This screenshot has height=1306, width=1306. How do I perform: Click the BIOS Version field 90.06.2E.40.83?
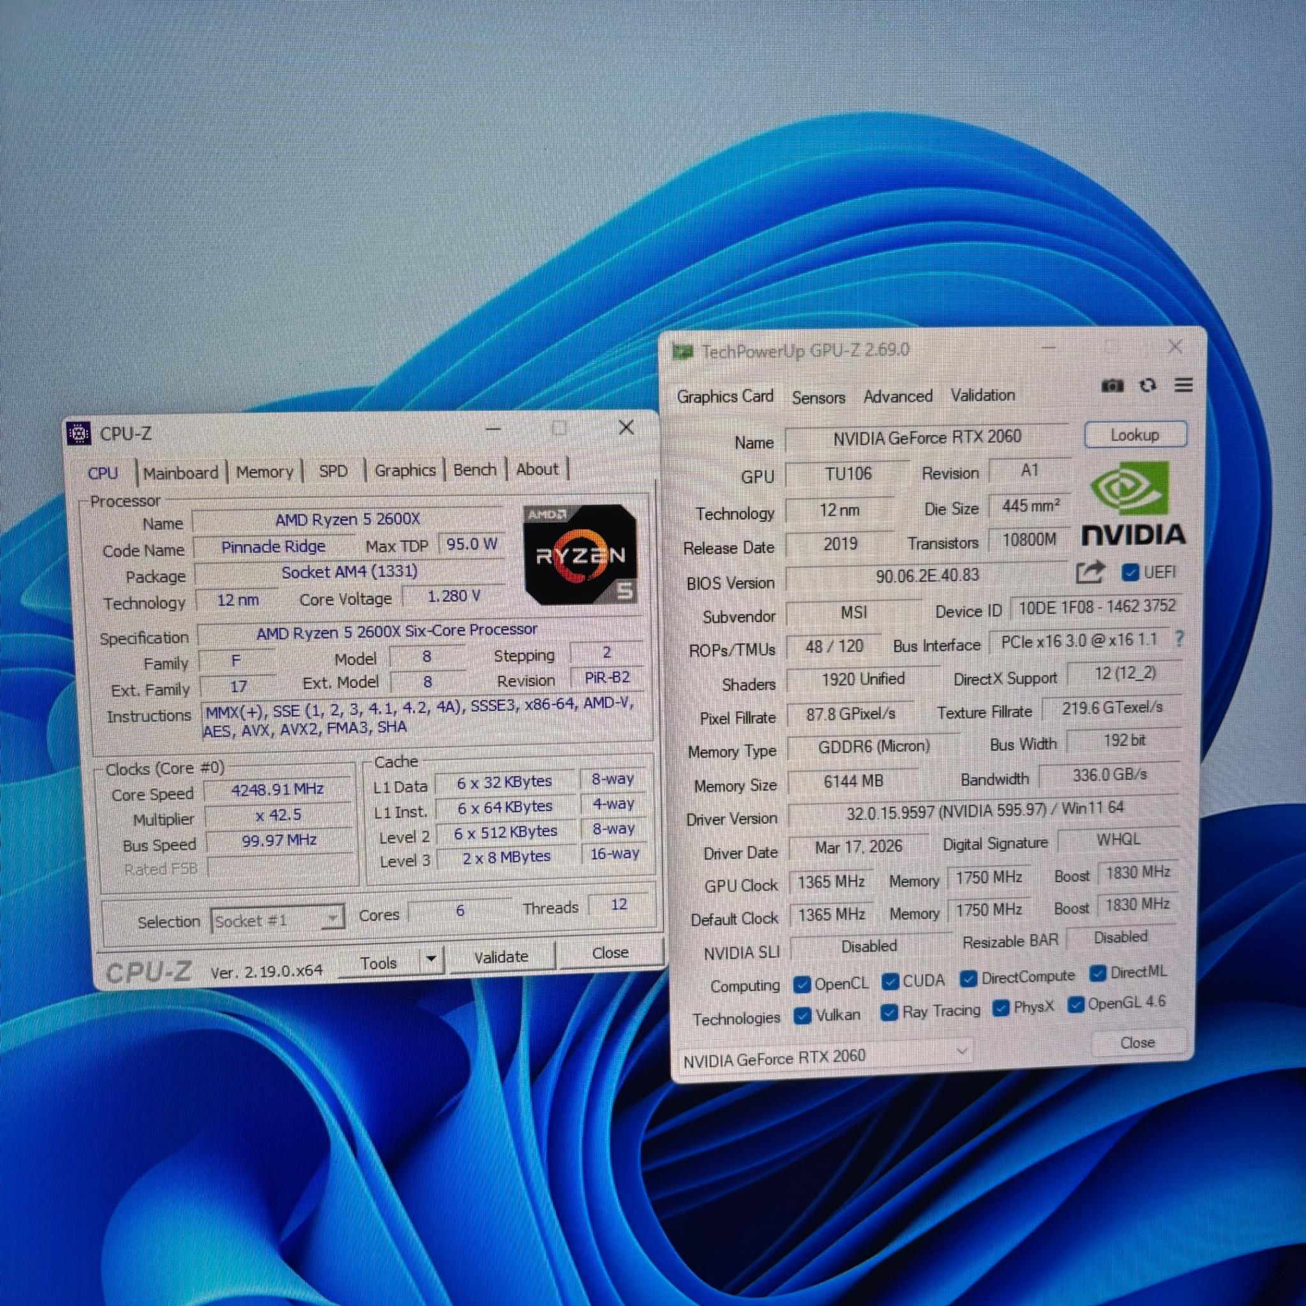927,575
